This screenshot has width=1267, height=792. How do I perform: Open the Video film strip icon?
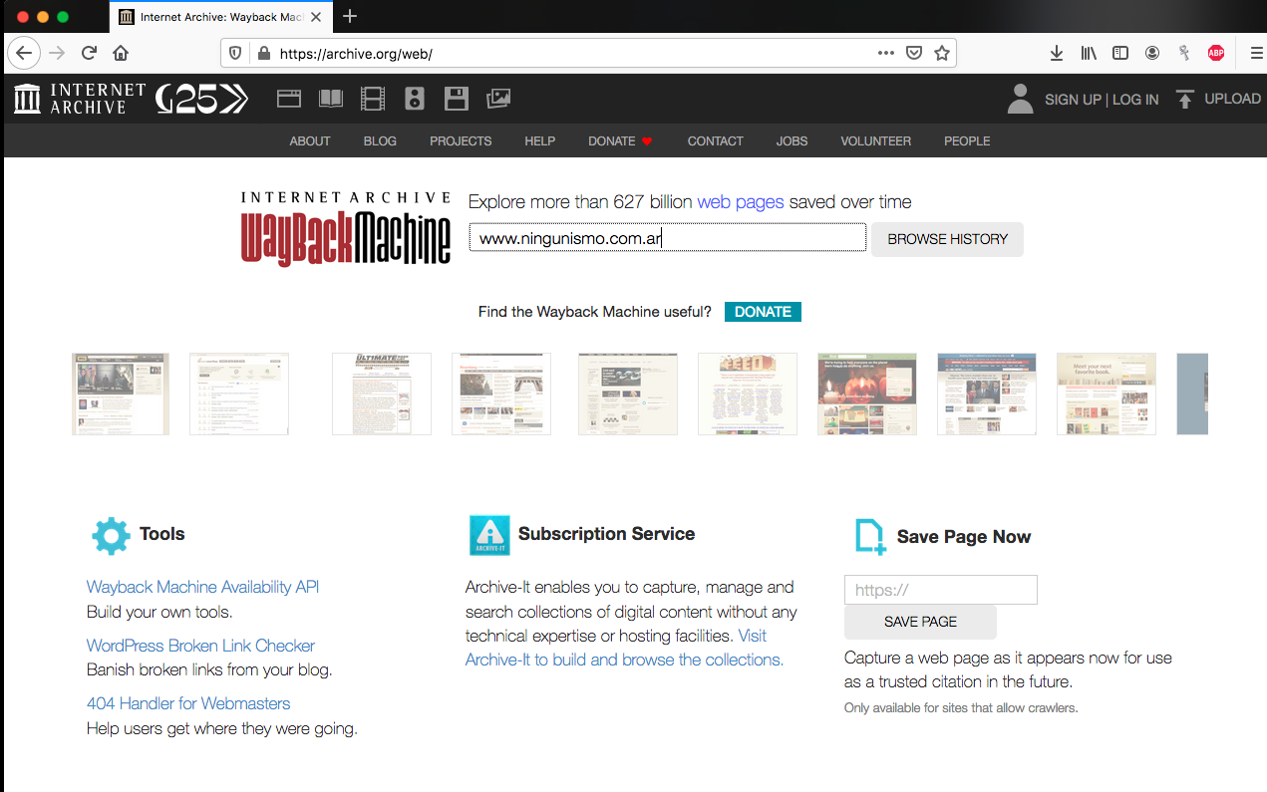(373, 99)
